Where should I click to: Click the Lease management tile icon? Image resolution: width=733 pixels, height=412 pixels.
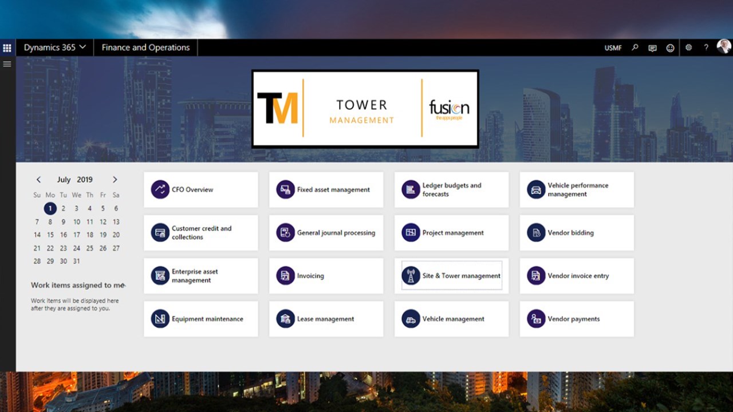pyautogui.click(x=285, y=319)
